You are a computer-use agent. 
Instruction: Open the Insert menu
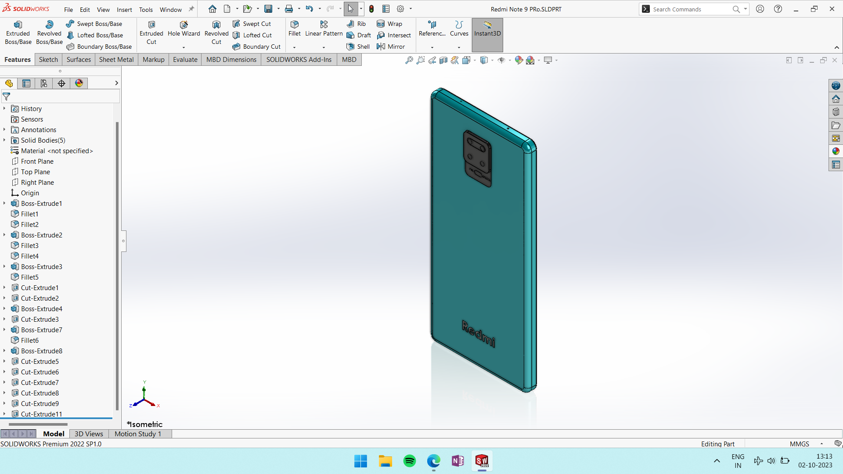tap(124, 9)
